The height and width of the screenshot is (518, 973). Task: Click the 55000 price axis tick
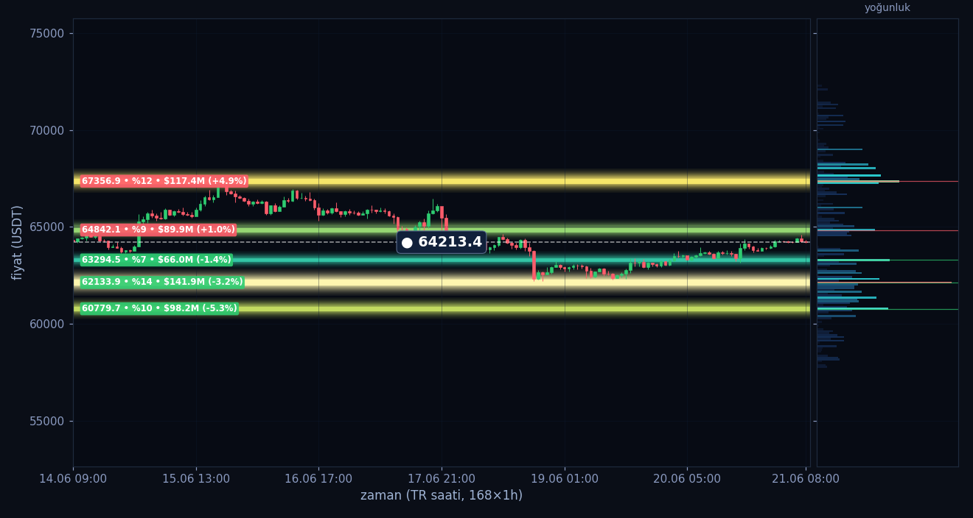click(46, 421)
